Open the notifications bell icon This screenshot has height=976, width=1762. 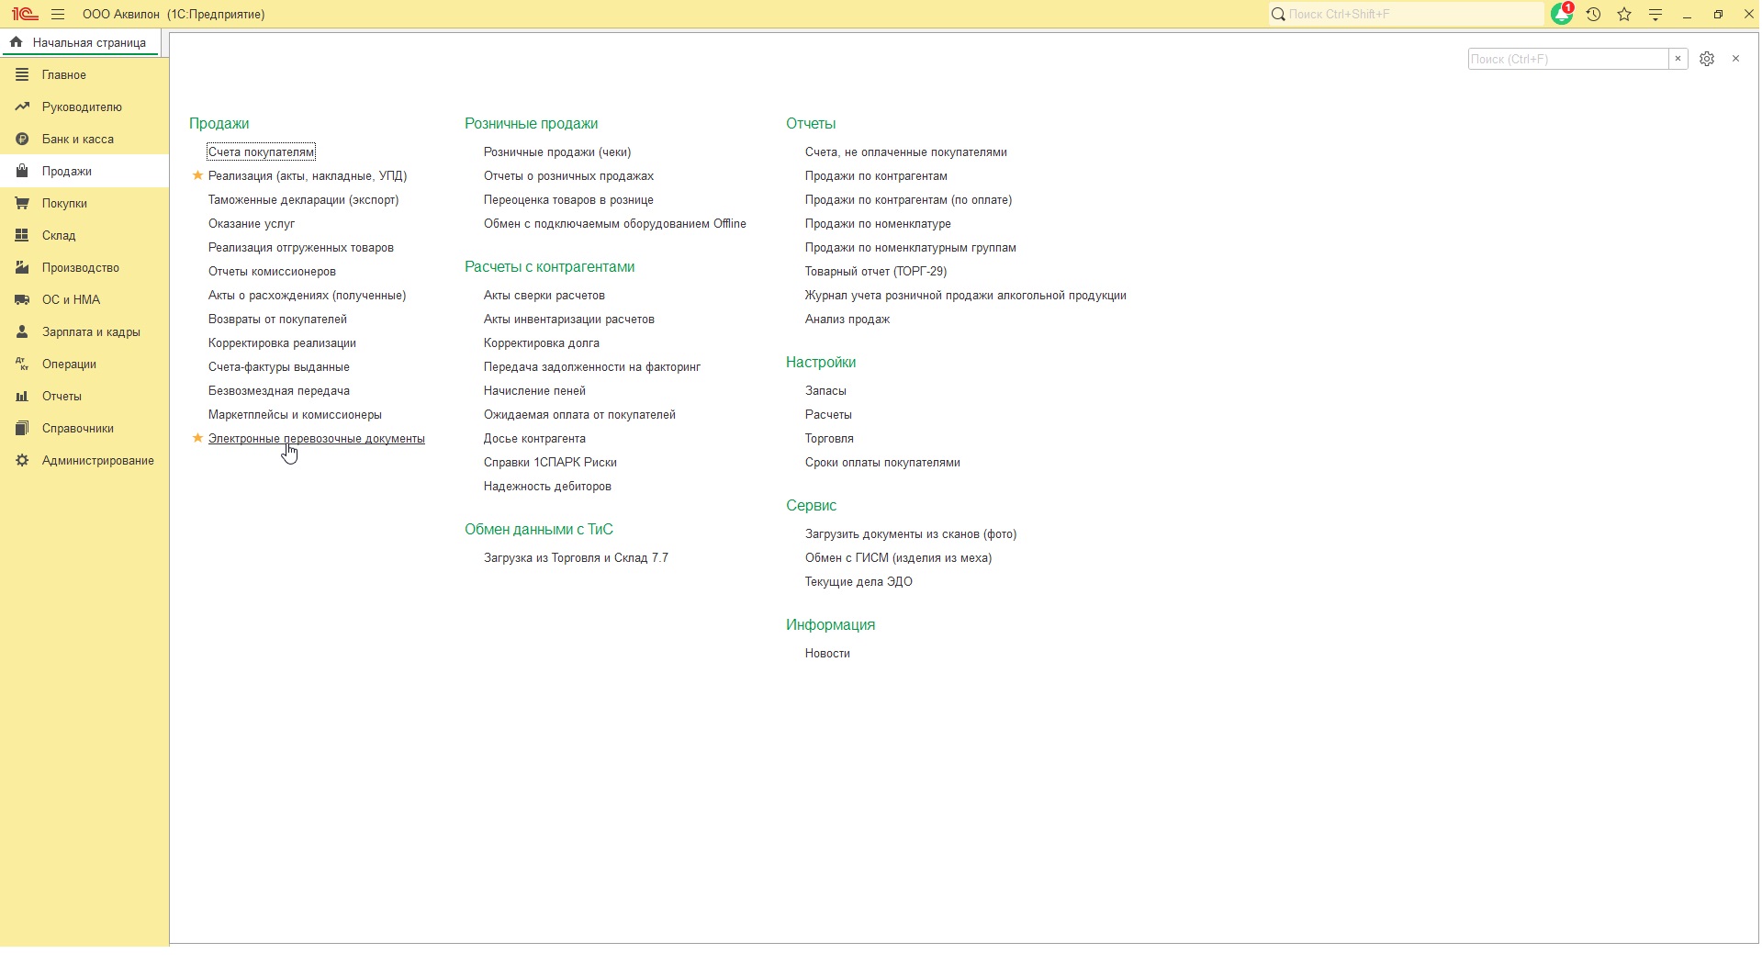click(x=1562, y=14)
